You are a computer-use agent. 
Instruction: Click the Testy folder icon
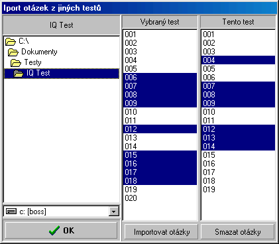click(x=16, y=63)
